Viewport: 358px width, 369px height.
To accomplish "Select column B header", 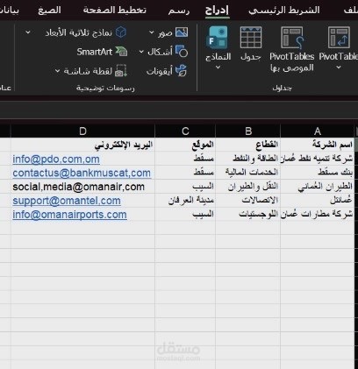I will (248, 131).
